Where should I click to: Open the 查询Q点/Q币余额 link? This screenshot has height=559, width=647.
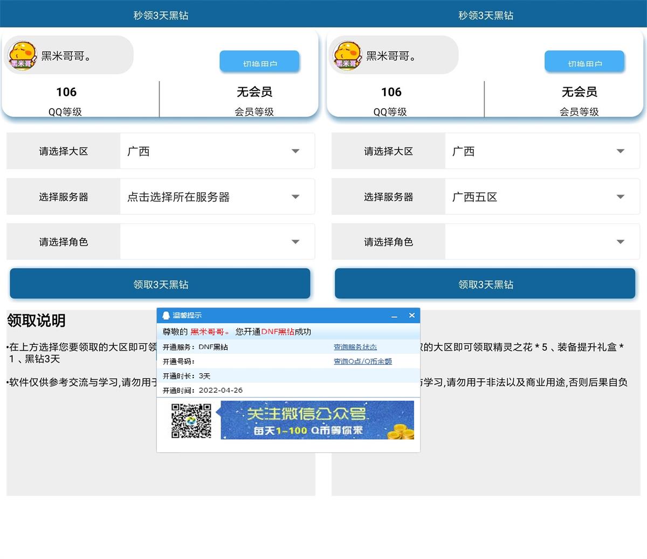pyautogui.click(x=362, y=361)
